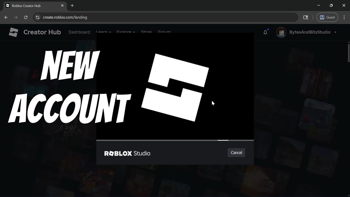The height and width of the screenshot is (197, 350).
Task: Go to the Dashboard page
Action: click(79, 32)
